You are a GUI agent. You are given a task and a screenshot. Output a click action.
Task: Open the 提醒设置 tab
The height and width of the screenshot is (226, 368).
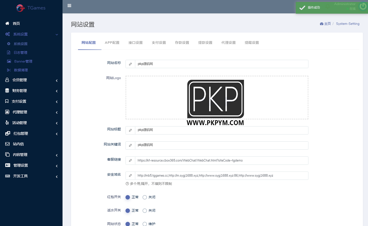click(252, 43)
